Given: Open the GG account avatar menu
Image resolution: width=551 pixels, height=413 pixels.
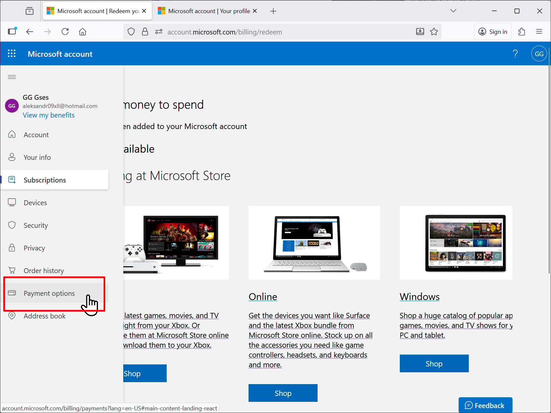Looking at the screenshot, I should [539, 54].
